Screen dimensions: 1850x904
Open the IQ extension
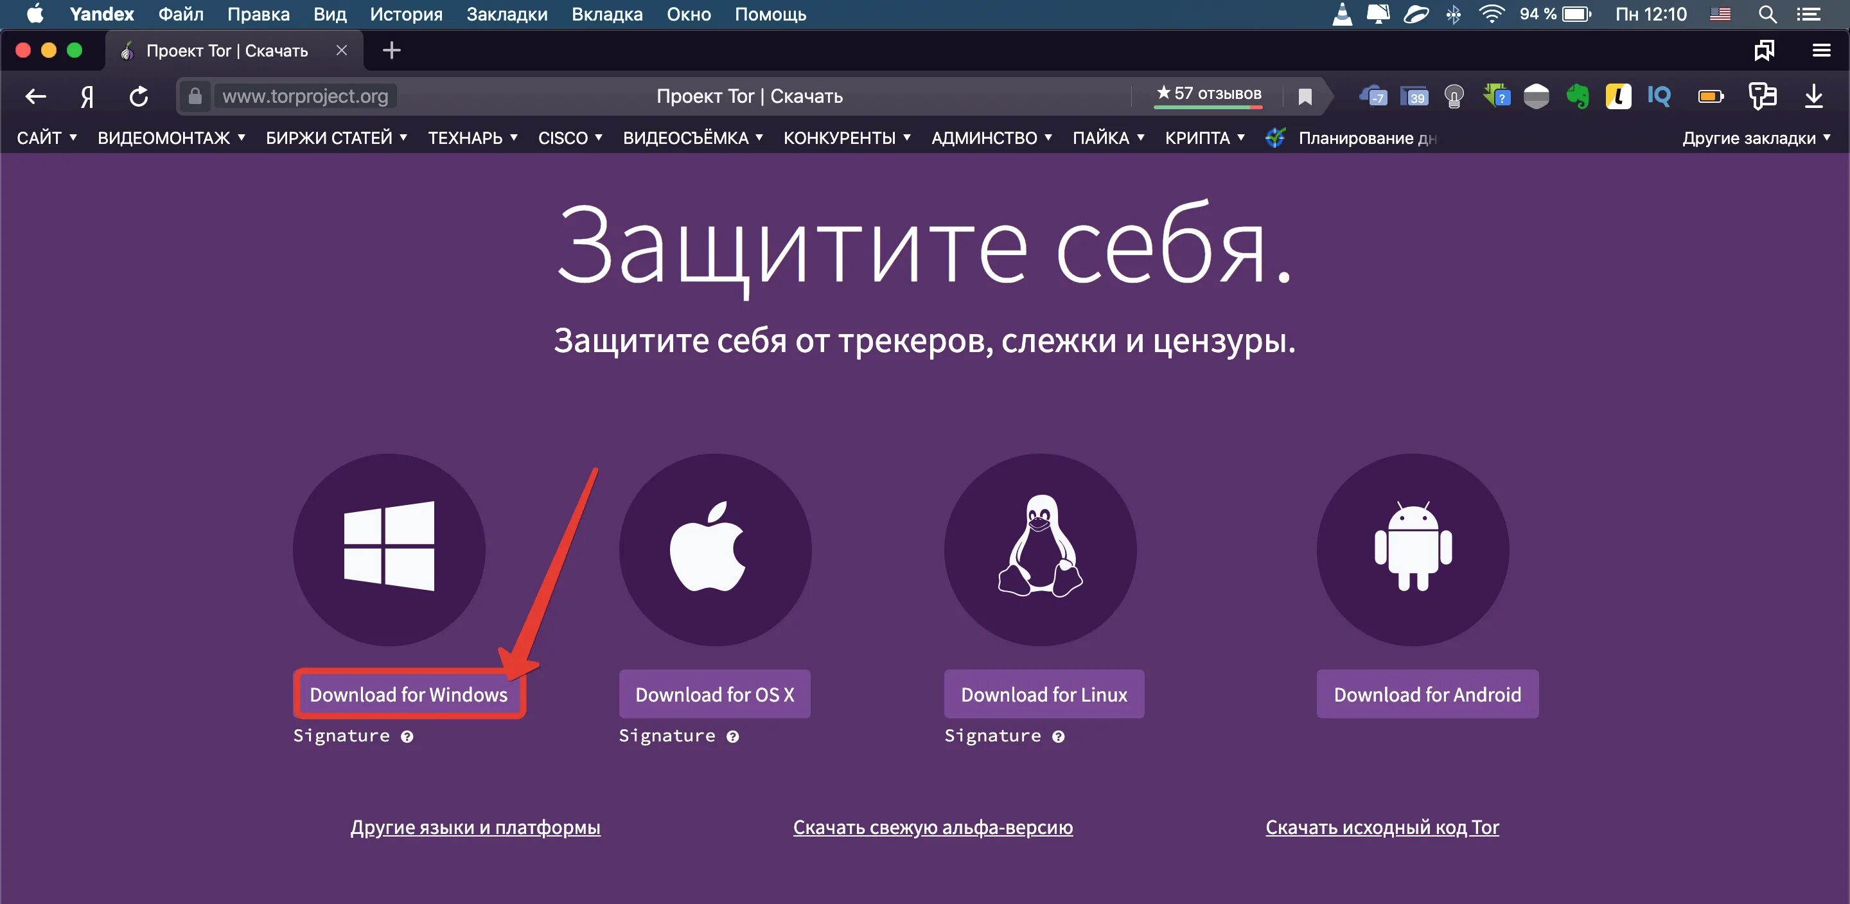click(1659, 96)
